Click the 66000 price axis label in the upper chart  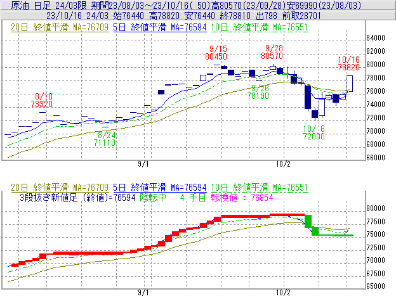(376, 158)
